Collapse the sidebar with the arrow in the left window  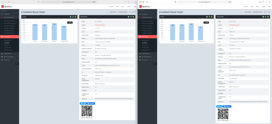pos(17,64)
